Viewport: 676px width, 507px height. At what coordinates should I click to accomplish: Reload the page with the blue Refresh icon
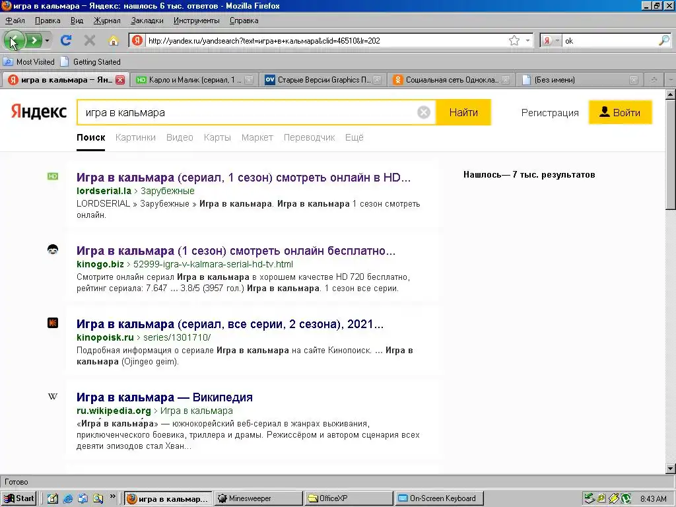point(66,40)
